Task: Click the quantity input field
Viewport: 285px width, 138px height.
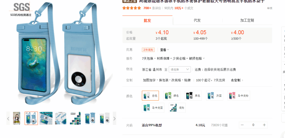Action: click(253, 125)
